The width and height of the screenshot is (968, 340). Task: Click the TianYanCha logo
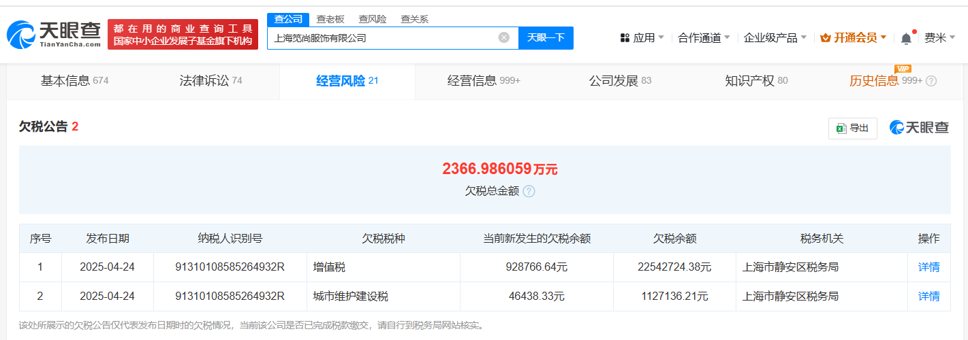click(x=53, y=34)
